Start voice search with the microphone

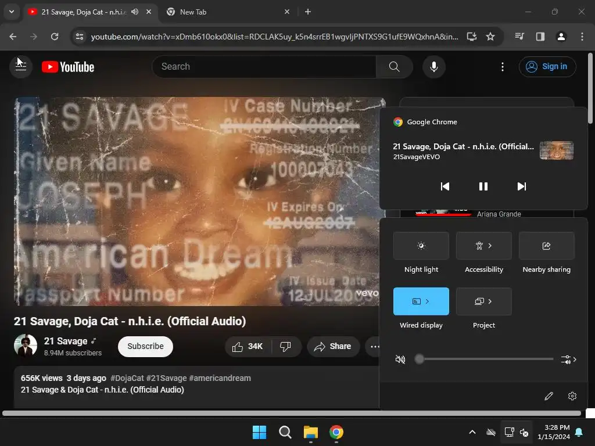433,67
